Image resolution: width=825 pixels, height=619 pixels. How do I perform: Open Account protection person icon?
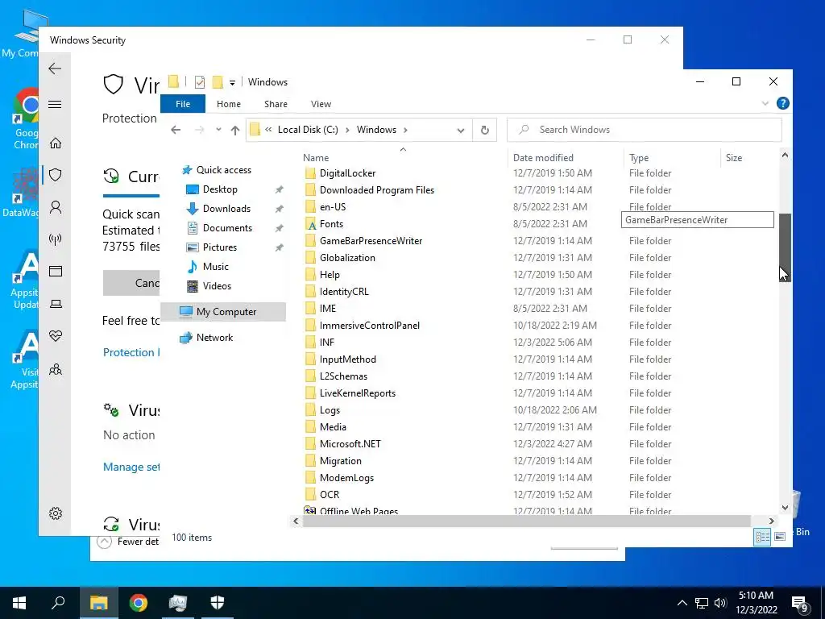coord(56,207)
